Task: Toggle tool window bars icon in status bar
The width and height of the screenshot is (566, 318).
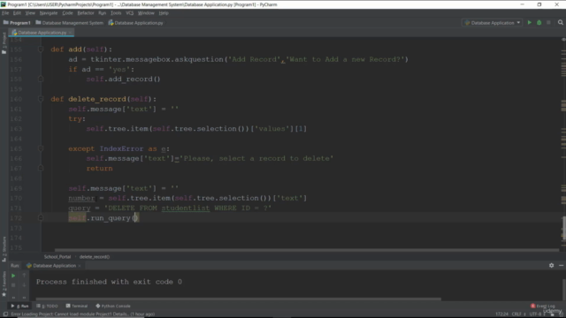Action: pyautogui.click(x=5, y=314)
